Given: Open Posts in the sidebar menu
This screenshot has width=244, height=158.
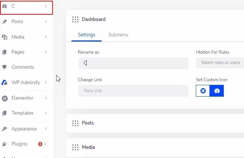Looking at the screenshot, I should click(17, 21).
